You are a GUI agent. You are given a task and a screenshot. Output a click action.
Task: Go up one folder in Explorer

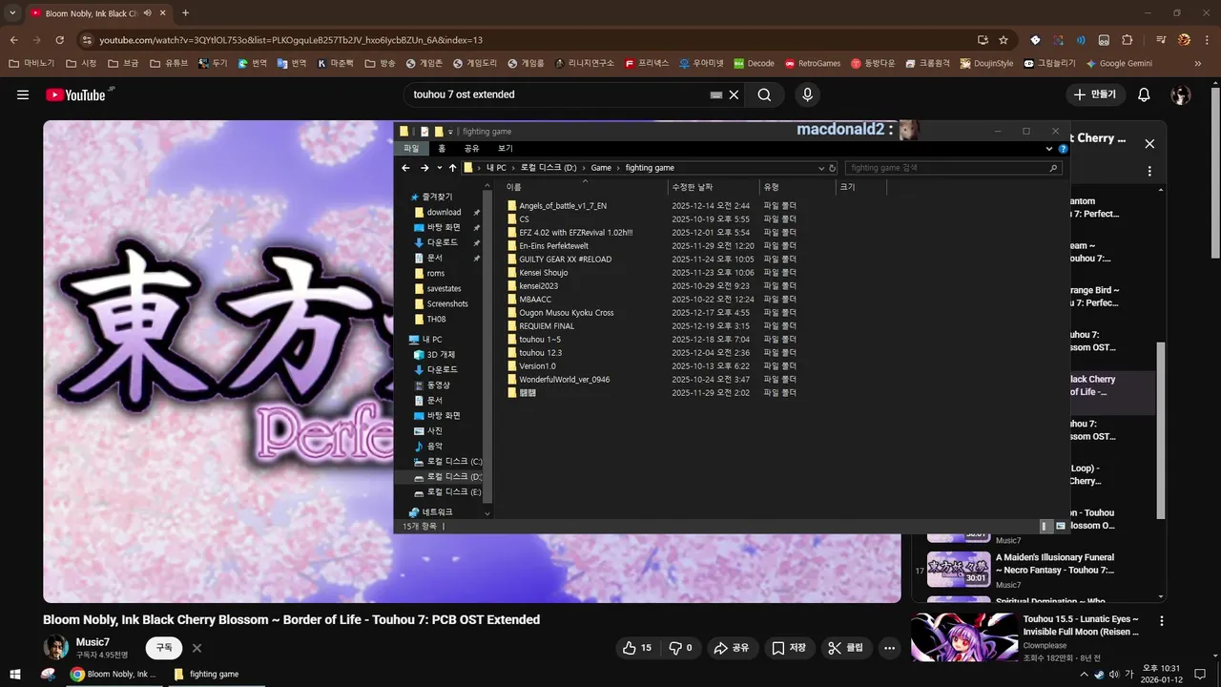tap(452, 168)
